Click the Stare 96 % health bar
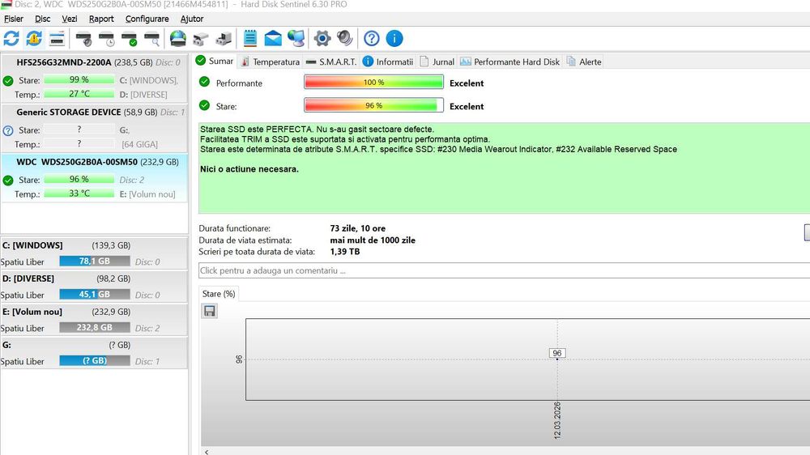This screenshot has height=455, width=810. point(373,105)
